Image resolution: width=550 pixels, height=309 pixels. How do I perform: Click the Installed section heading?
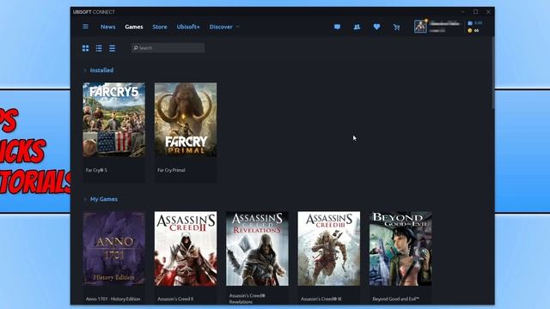coord(101,70)
